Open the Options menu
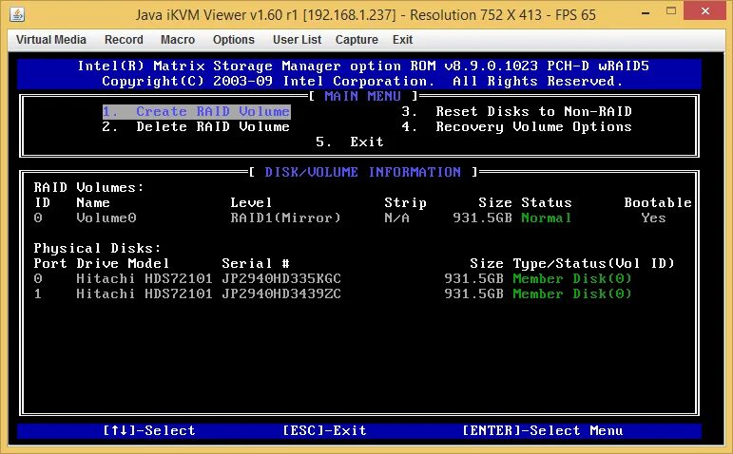733x454 pixels. [x=234, y=40]
